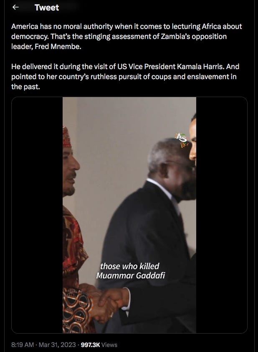Click the left black letterbox of video
This screenshot has width=258, height=352.
click(37, 215)
